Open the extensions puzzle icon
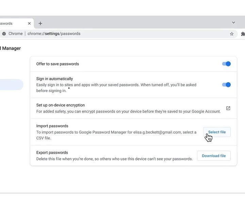Viewport: 245px width, 208px height. pyautogui.click(x=243, y=34)
